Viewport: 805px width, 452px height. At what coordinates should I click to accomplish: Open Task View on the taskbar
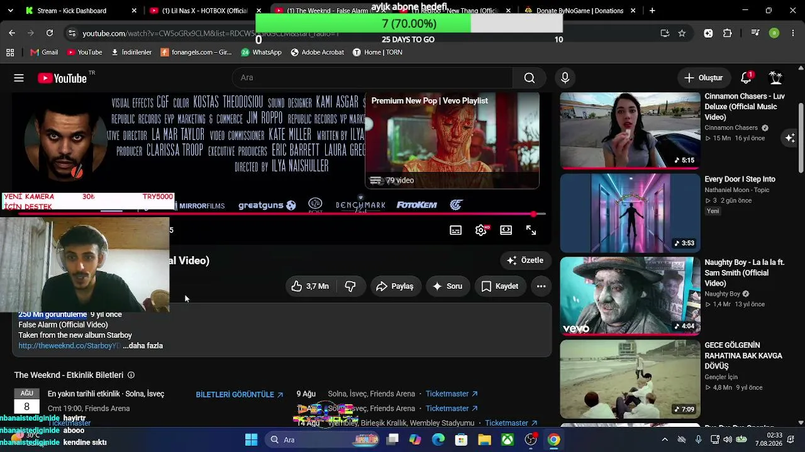(392, 440)
